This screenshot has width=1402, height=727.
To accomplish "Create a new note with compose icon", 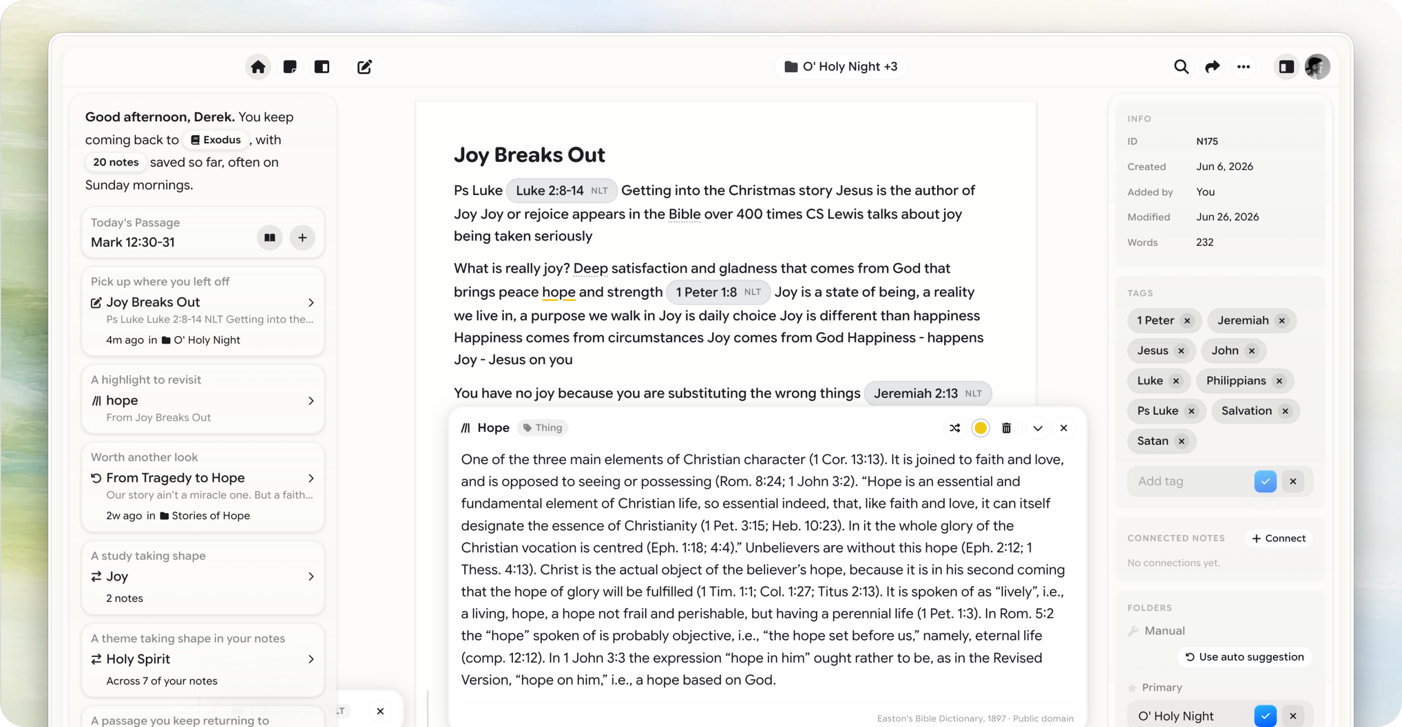I will click(x=364, y=66).
